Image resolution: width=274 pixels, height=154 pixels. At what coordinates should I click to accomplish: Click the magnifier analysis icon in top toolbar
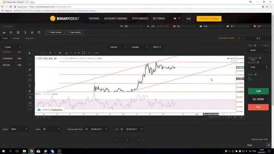(11, 33)
